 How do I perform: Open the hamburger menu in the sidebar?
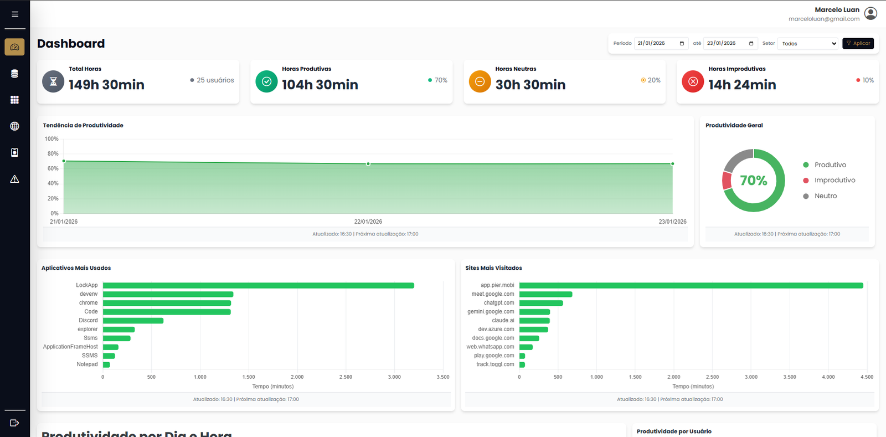(x=15, y=14)
